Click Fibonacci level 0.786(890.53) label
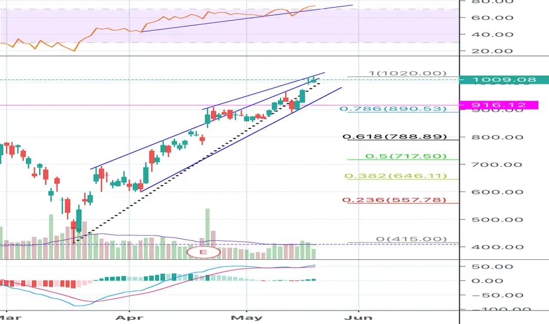This screenshot has width=549, height=324. click(393, 108)
